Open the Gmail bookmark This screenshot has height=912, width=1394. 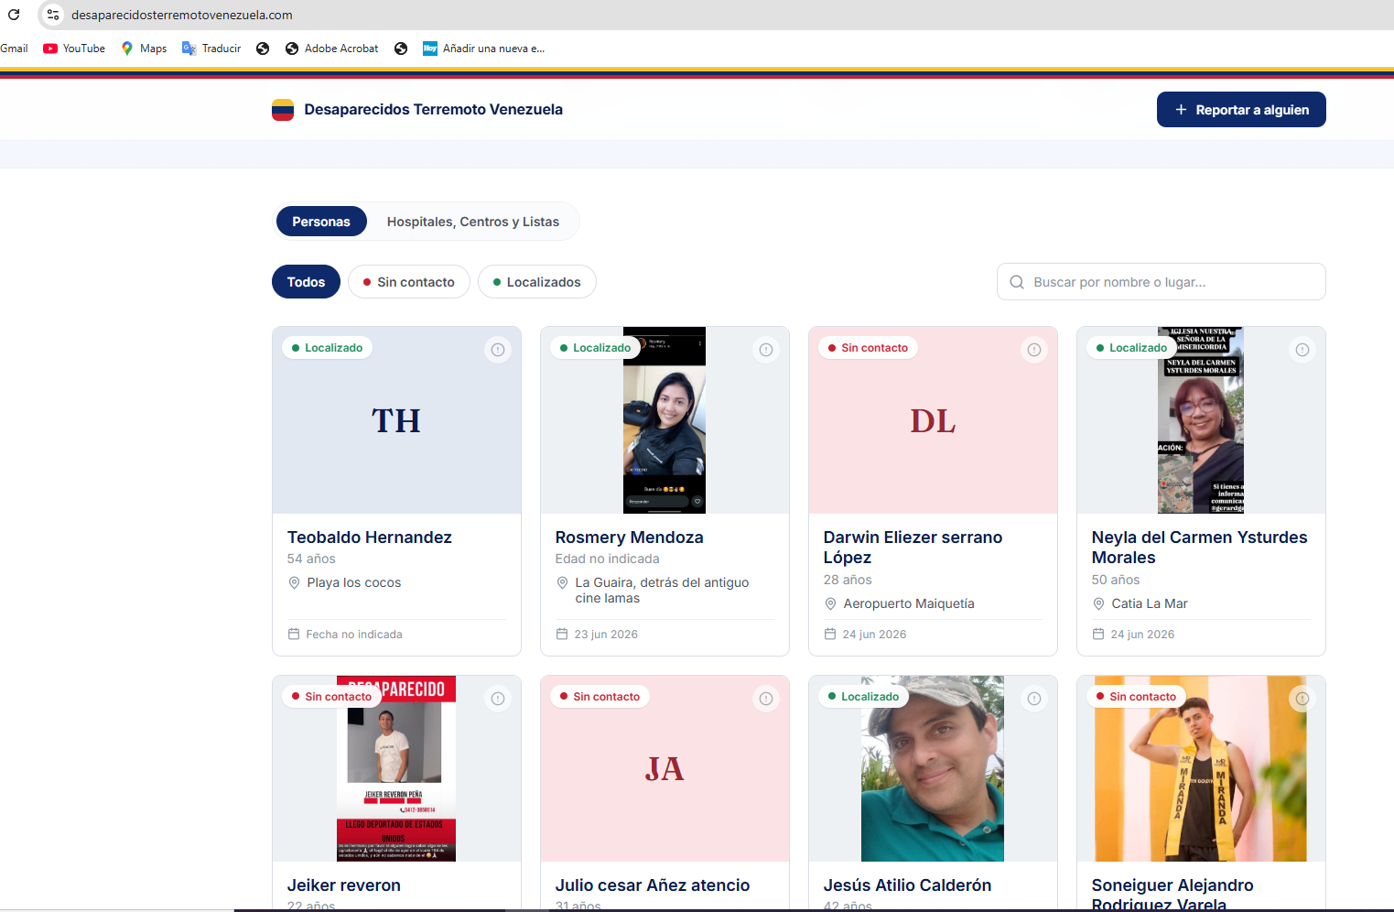14,49
